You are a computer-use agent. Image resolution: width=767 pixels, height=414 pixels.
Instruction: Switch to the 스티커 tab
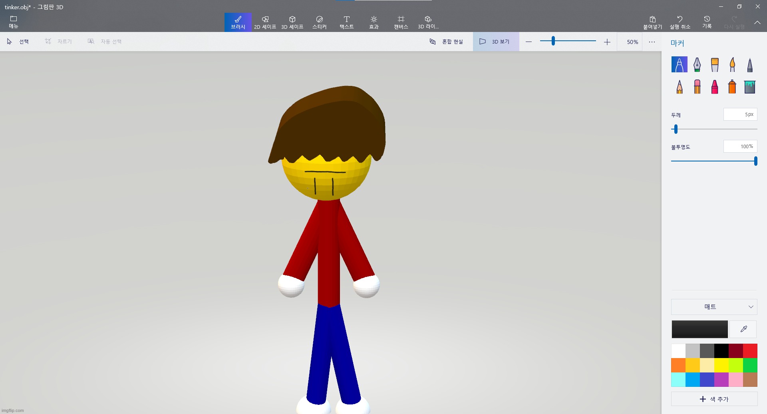point(320,22)
